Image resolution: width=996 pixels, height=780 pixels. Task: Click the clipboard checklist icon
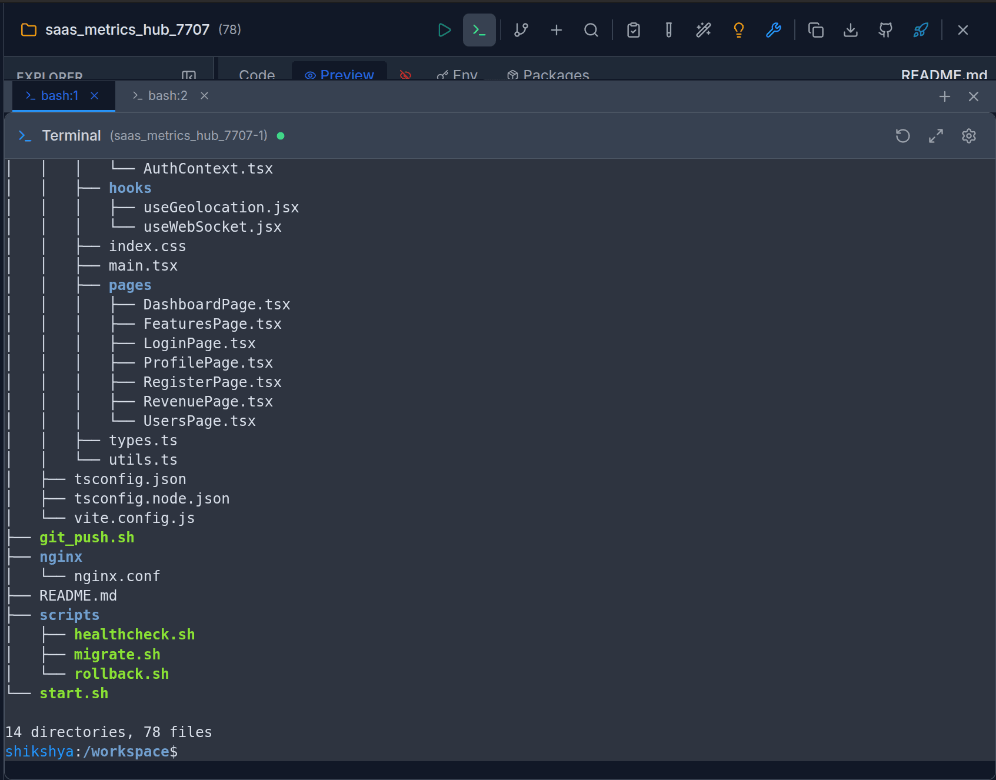pos(634,30)
